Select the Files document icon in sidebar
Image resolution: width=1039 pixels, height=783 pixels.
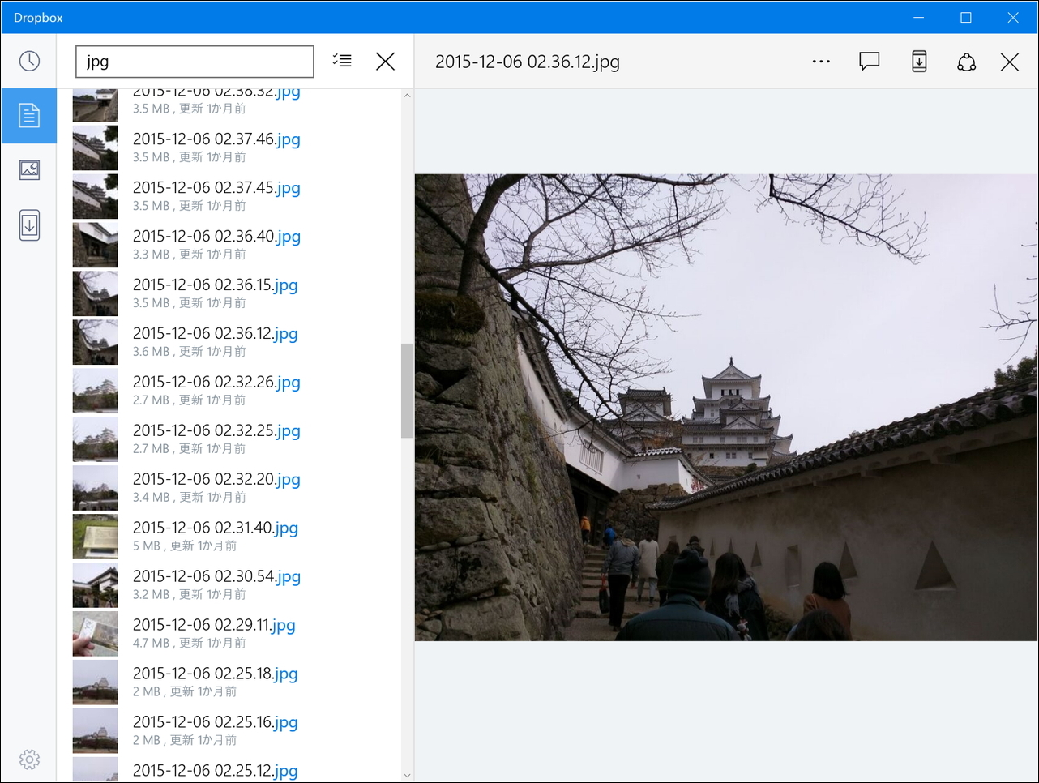click(x=29, y=115)
